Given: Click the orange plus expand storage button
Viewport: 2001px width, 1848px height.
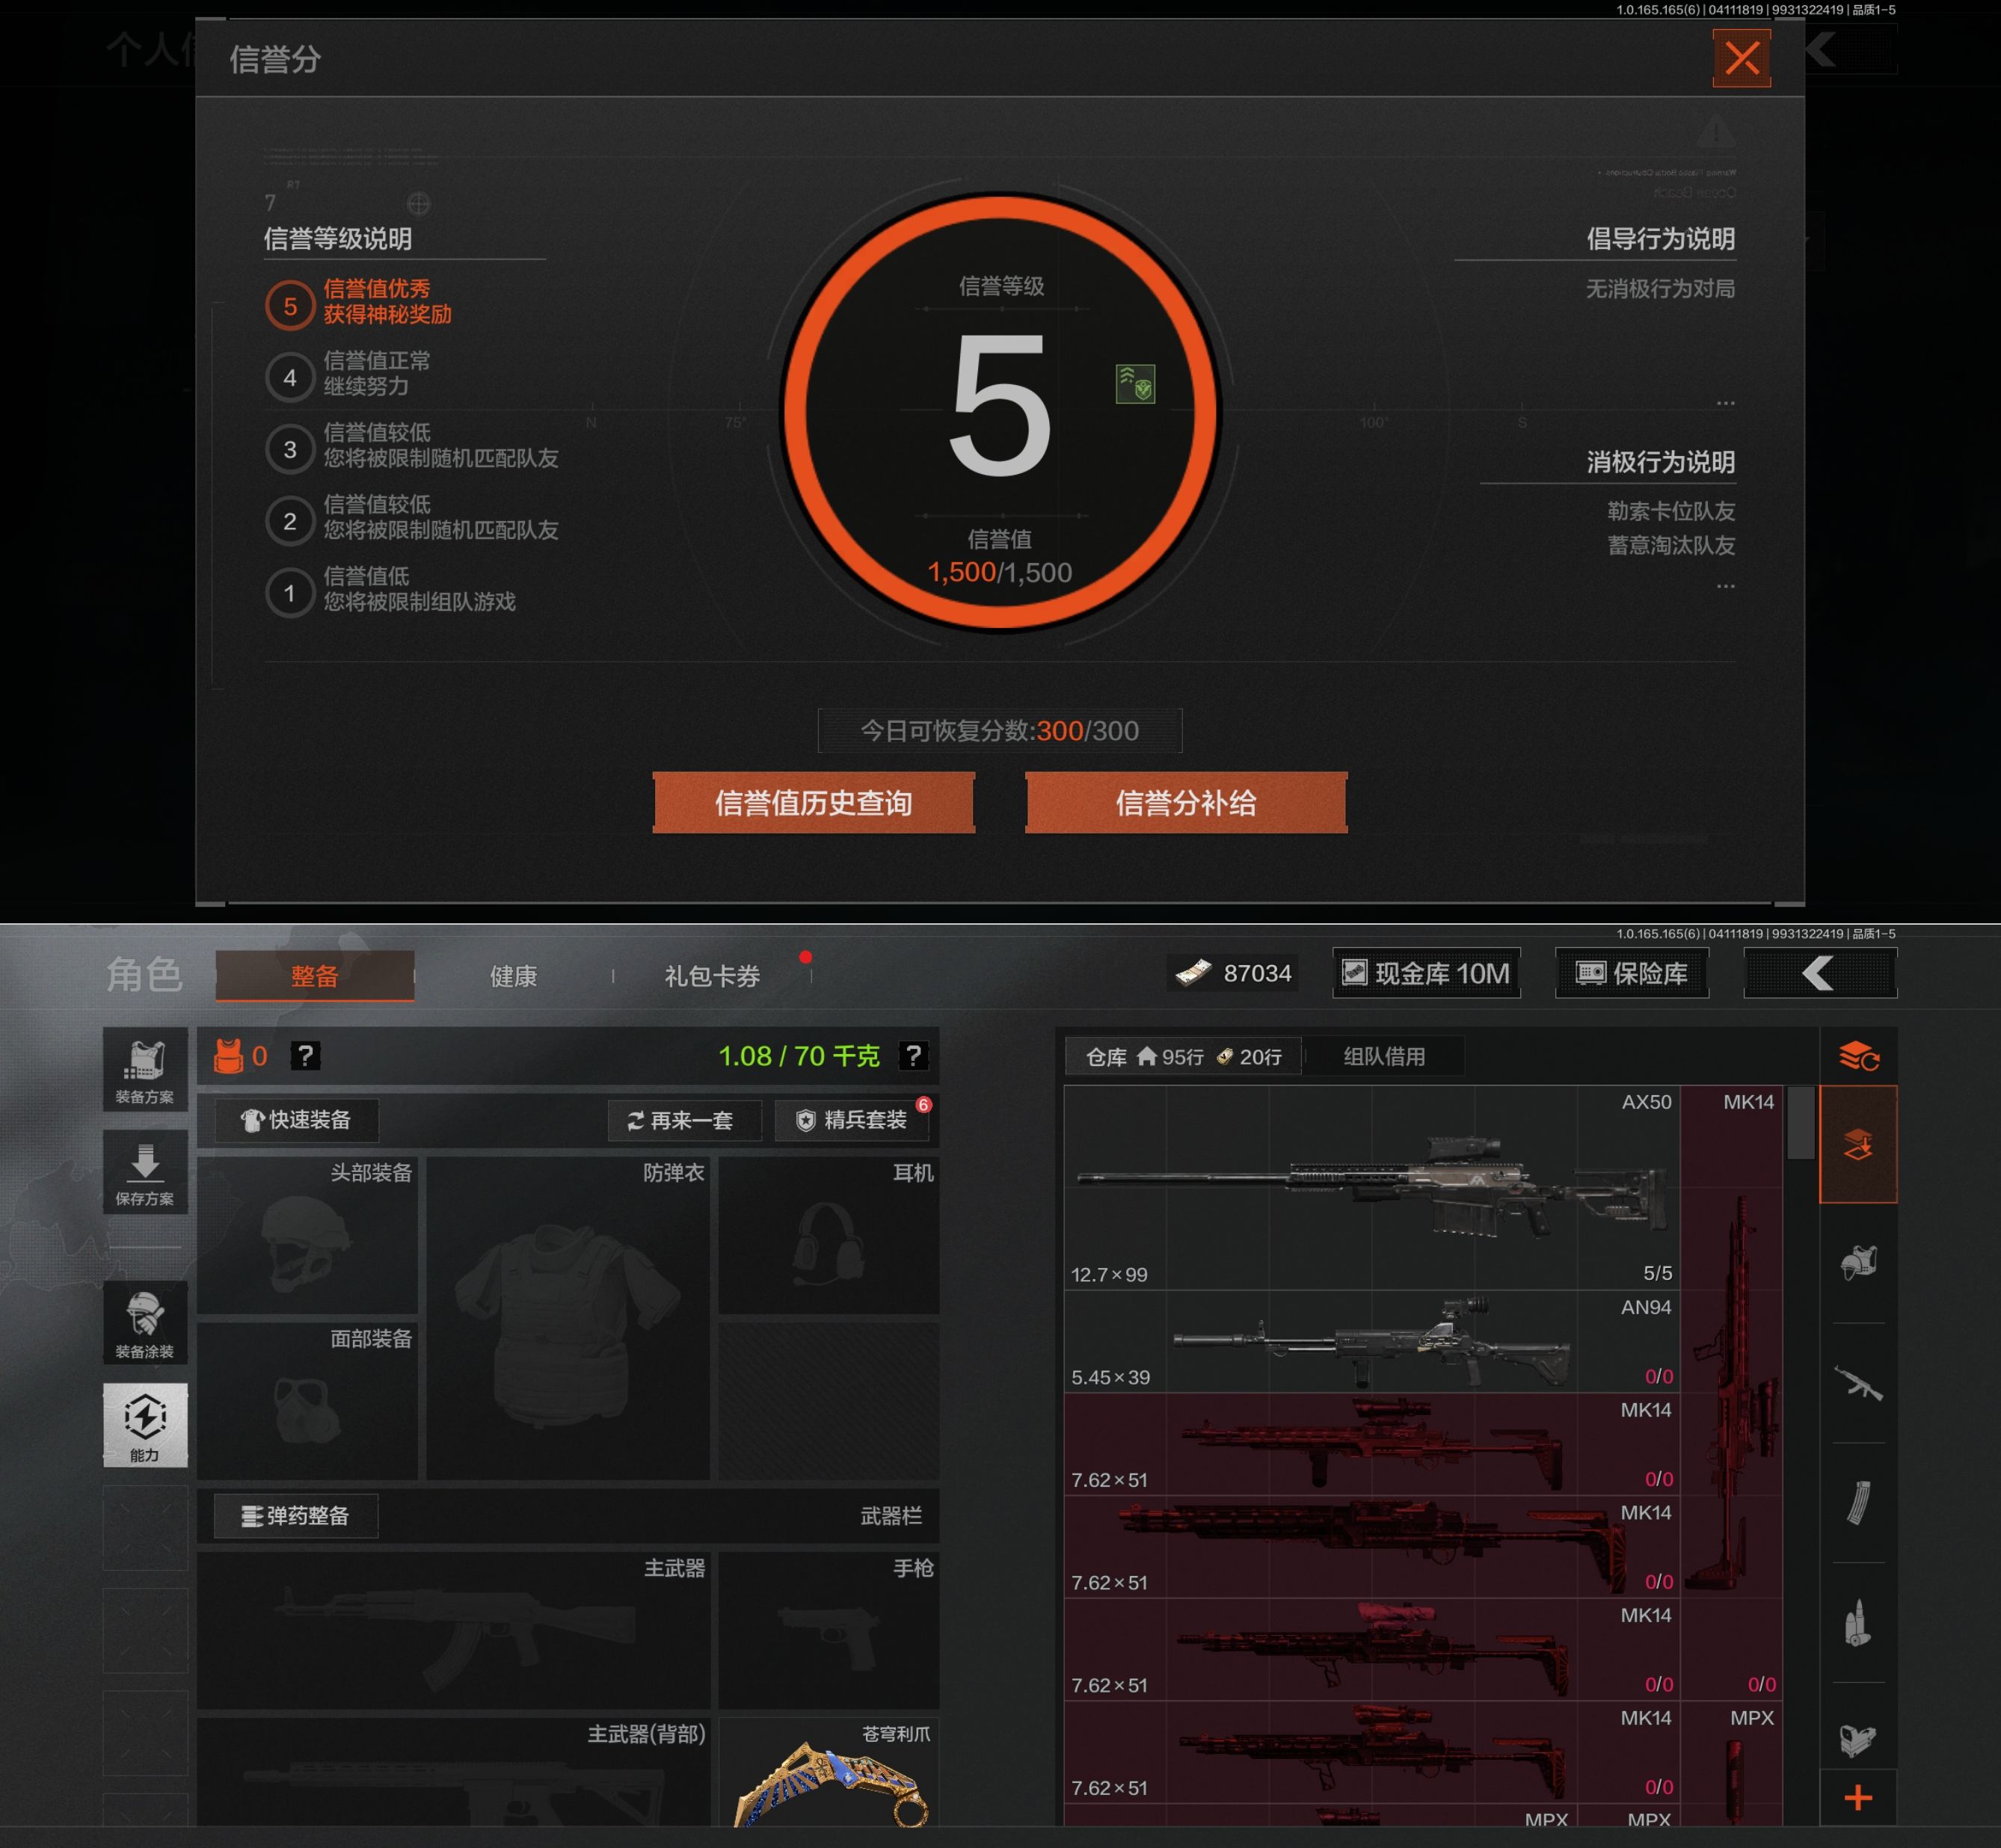Looking at the screenshot, I should tap(1858, 1798).
